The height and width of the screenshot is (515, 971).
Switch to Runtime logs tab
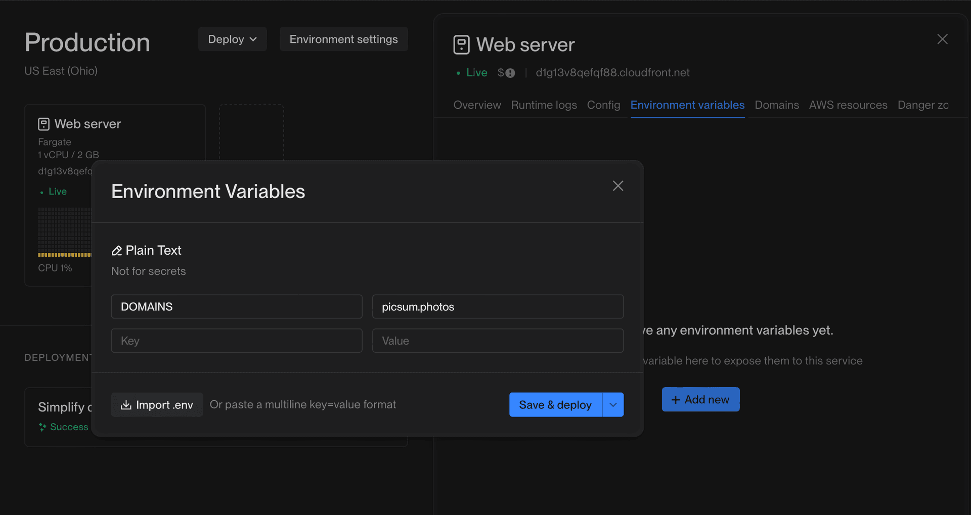point(544,105)
